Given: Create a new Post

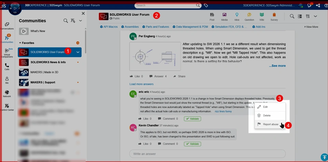Looking at the screenshot, I should pyautogui.click(x=212, y=17).
